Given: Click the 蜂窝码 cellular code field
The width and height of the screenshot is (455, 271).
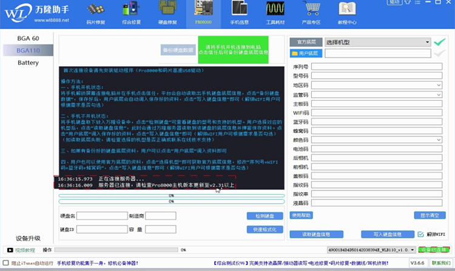Looking at the screenshot, I should click(x=377, y=131).
